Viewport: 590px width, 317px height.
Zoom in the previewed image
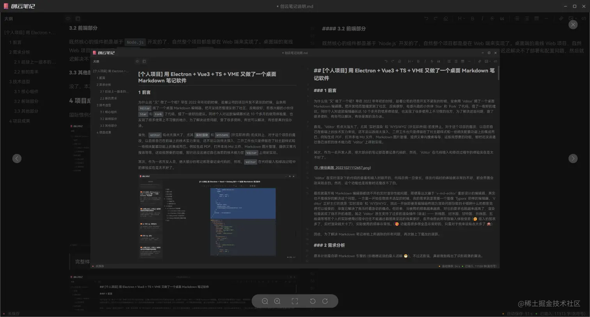coord(277,301)
